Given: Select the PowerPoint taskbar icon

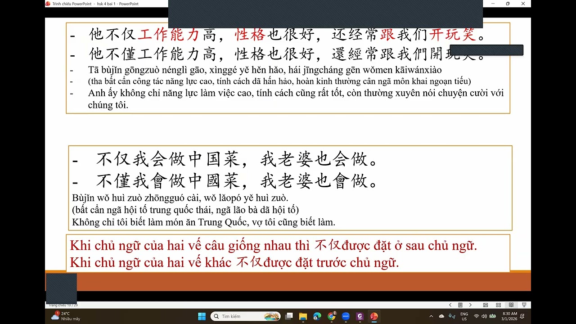Looking at the screenshot, I should point(374,316).
